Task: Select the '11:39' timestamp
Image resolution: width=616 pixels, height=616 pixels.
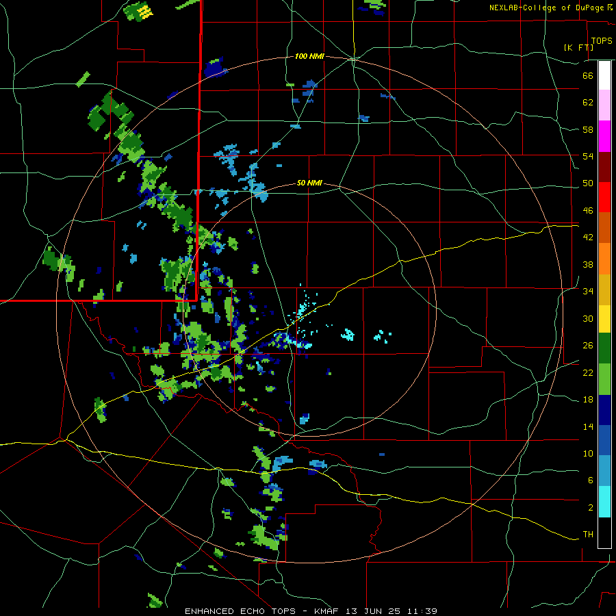Action: (422, 611)
